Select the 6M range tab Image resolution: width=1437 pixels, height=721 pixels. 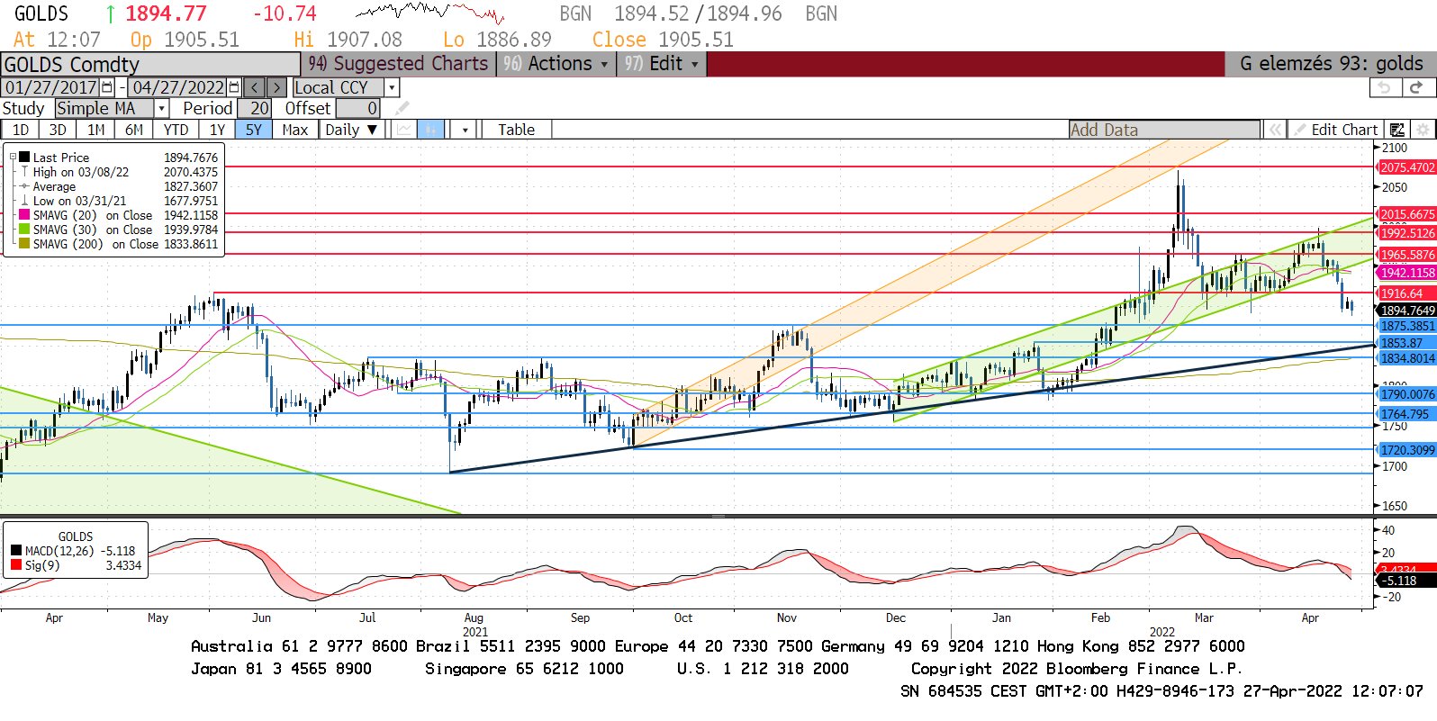[x=134, y=130]
